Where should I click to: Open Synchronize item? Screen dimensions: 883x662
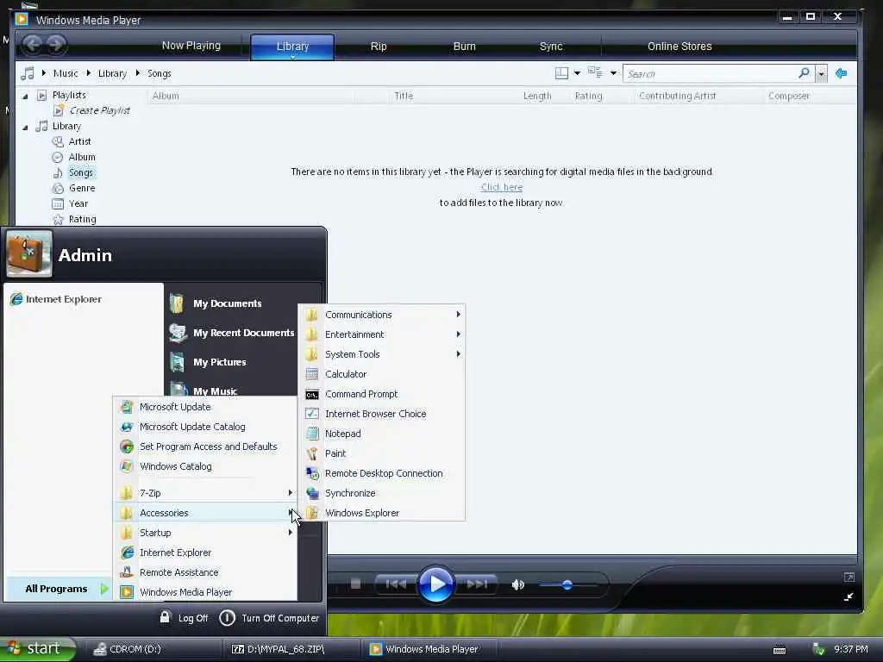(382, 492)
